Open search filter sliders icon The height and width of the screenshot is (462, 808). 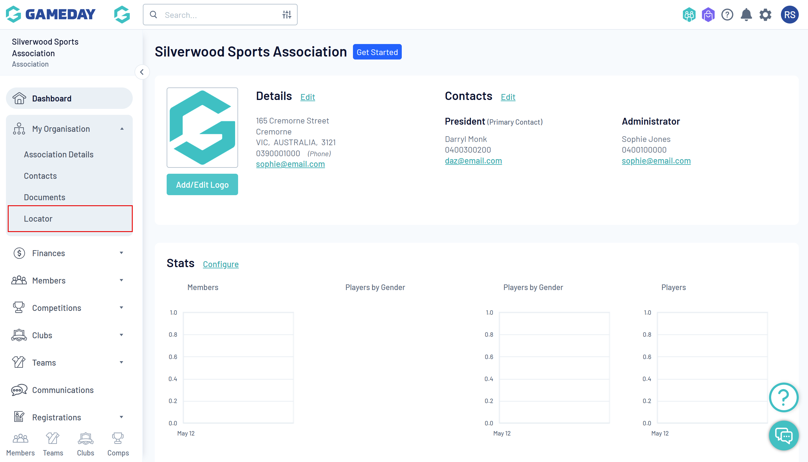coord(287,15)
